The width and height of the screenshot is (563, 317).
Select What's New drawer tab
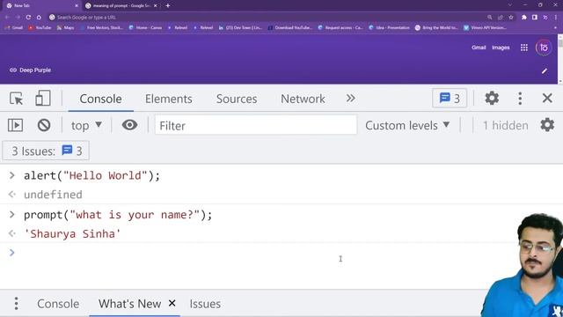[129, 304]
